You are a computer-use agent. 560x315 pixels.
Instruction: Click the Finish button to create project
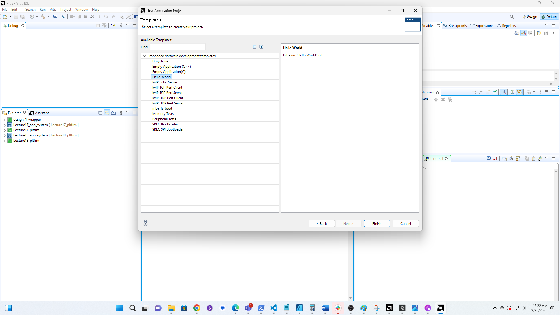tap(377, 223)
